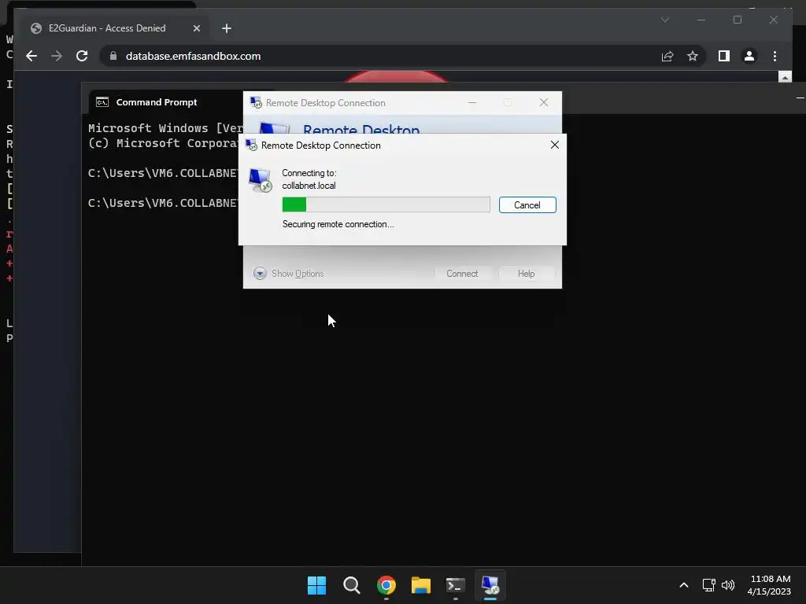Screen dimensions: 806x604
Task: Toggle Chrome side panel icon
Action: coord(724,56)
